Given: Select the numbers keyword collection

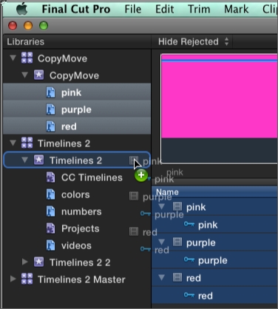Looking at the screenshot, I should click(x=81, y=211).
